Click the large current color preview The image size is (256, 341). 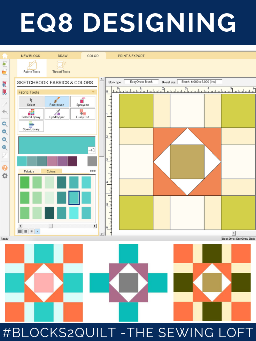pos(57,145)
